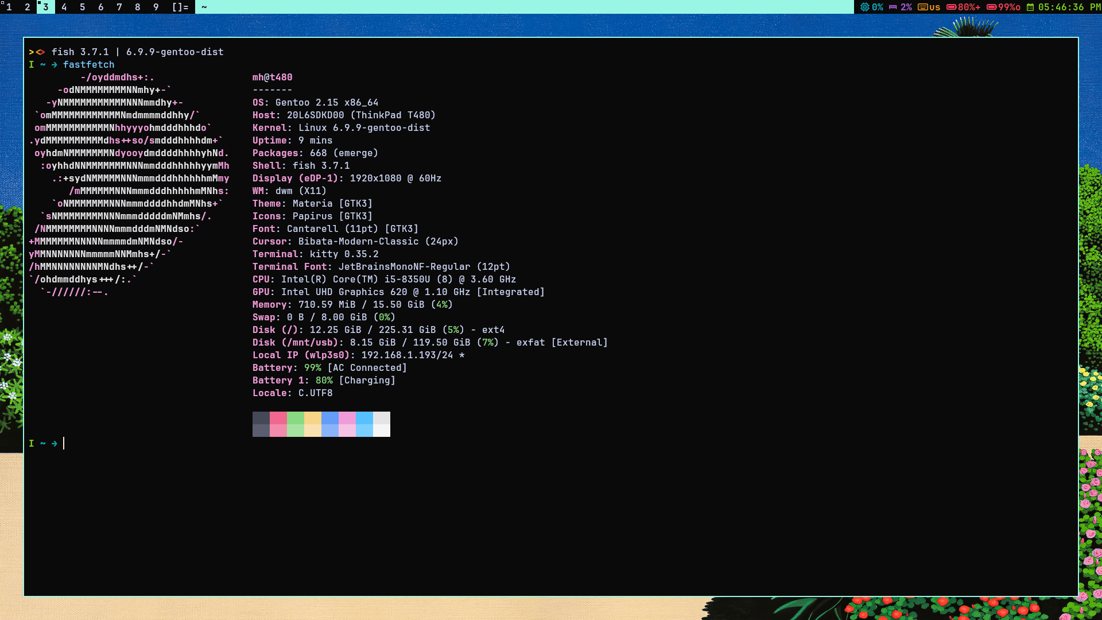Click the battery icon showing 80%+

click(951, 7)
